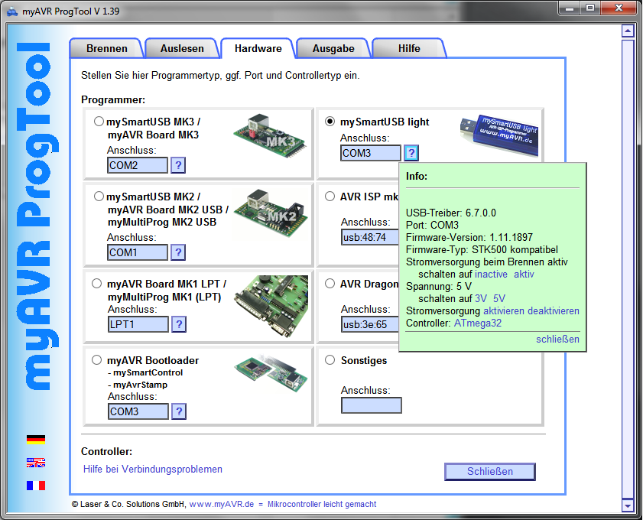Open help icon for myAVR Bootloader port
This screenshot has width=643, height=520.
coord(179,411)
